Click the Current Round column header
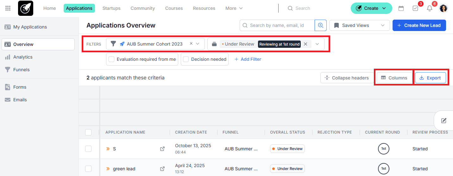 coord(382,132)
